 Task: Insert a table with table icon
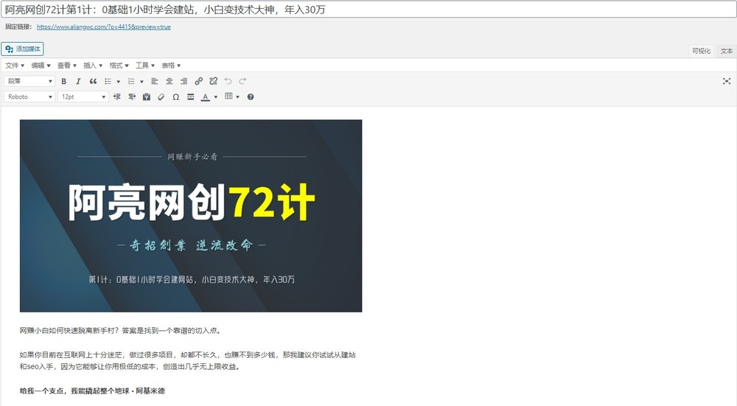click(x=228, y=97)
